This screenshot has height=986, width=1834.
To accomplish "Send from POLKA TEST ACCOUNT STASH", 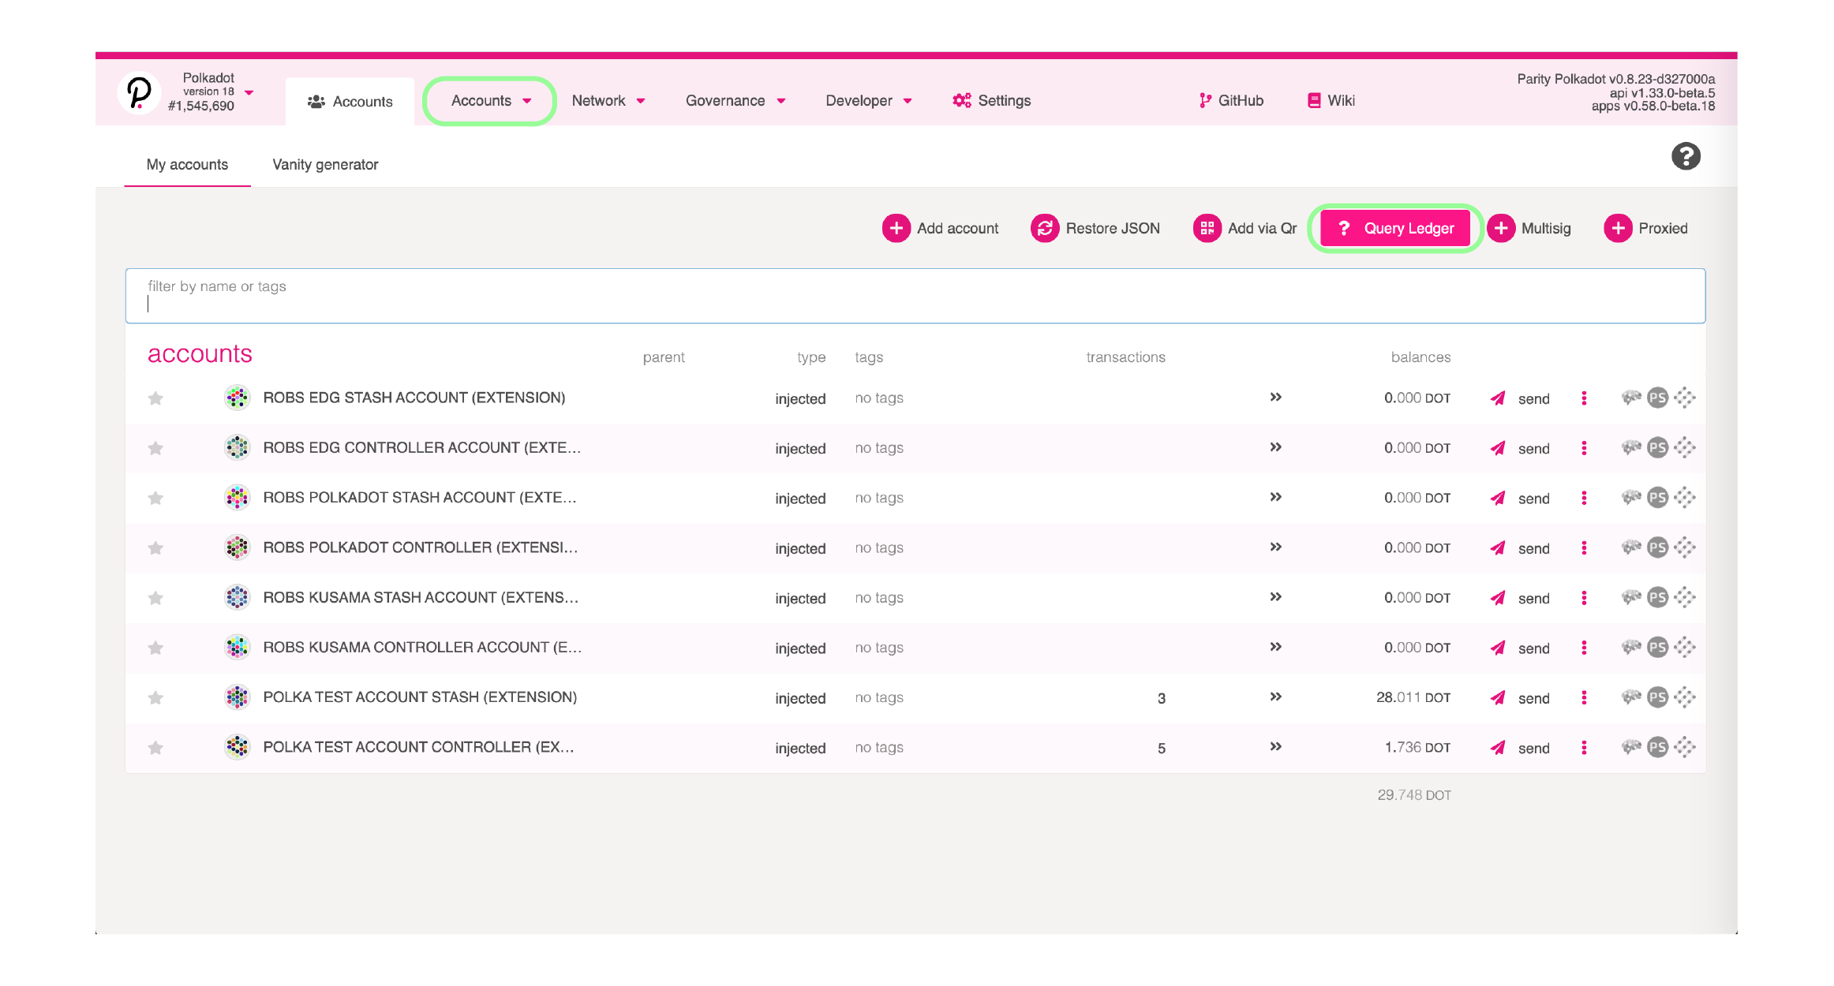I will [x=1520, y=698].
